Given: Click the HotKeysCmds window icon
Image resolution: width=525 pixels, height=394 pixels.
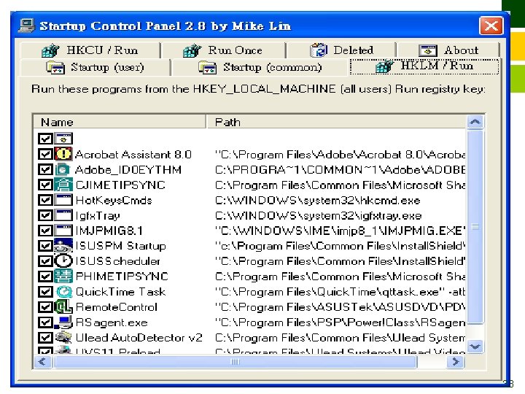Looking at the screenshot, I should pos(63,200).
